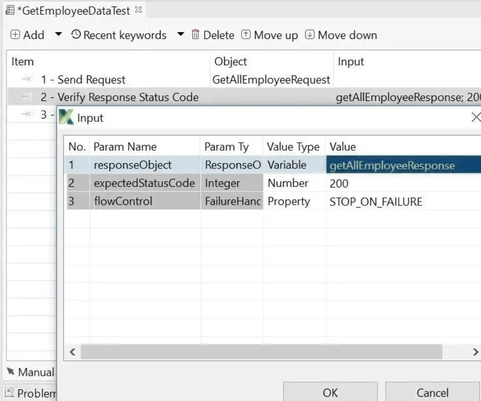Open the Value Type cell showing Number
Viewport: 481px width, 401px height.
294,183
